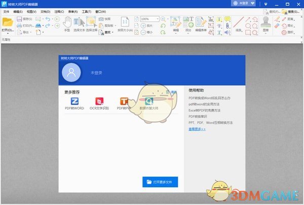Image resolution: width=304 pixels, height=205 pixels.
Task: Open the 工具(T) menu
Action: pyautogui.click(x=87, y=12)
